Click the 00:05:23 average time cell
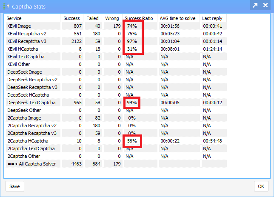274x197 pixels. [179, 34]
